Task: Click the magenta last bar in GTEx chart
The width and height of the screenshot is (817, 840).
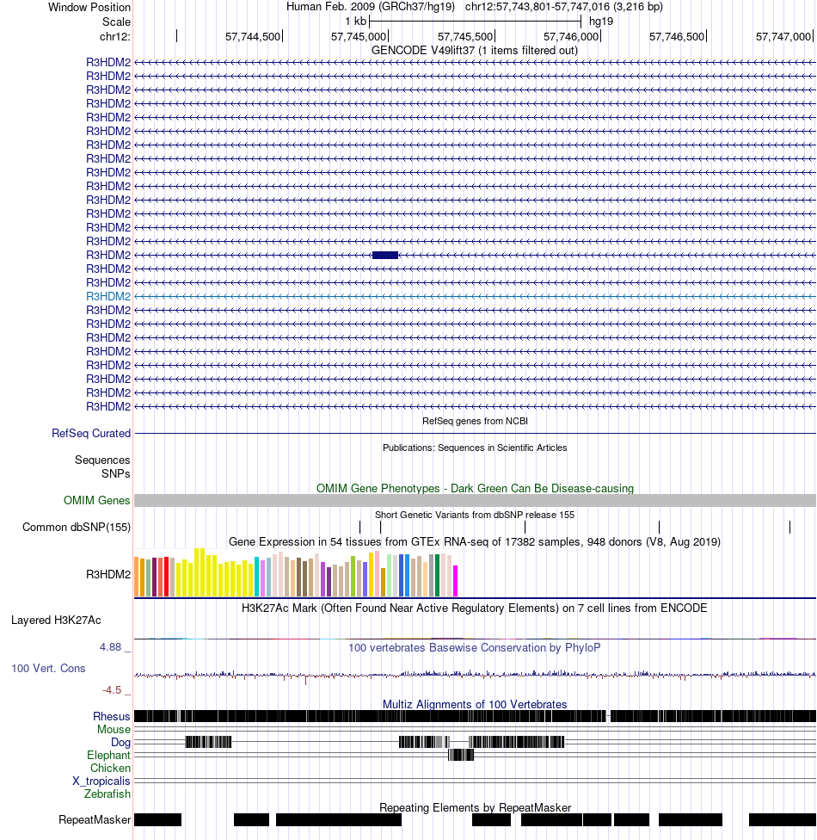Action: (456, 581)
